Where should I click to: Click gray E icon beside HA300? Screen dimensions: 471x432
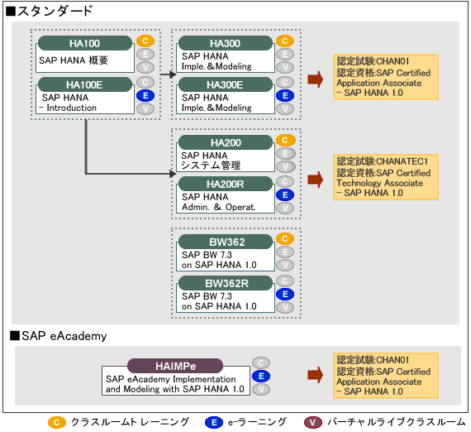pyautogui.click(x=285, y=54)
